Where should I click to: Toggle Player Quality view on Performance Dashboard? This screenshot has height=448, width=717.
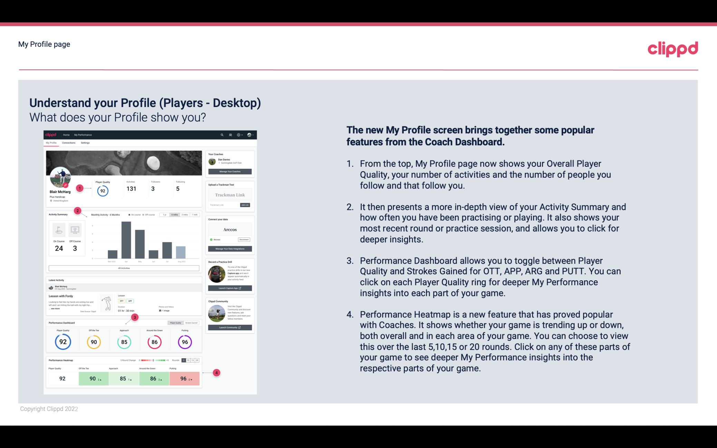(175, 323)
